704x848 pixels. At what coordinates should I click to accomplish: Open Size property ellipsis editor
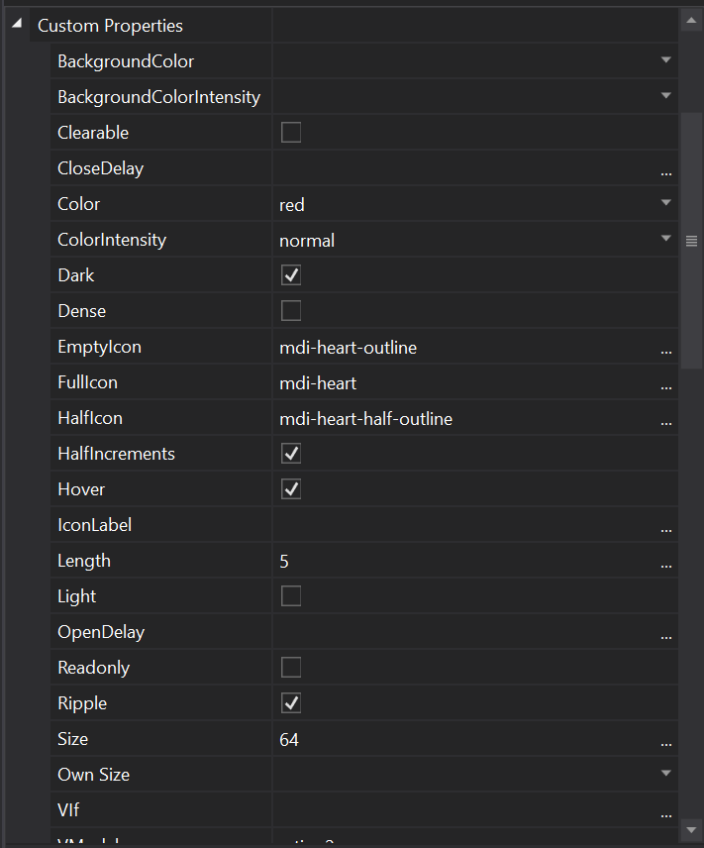click(x=666, y=741)
